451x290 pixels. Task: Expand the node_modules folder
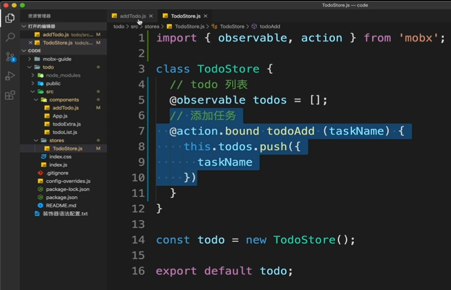pyautogui.click(x=63, y=75)
